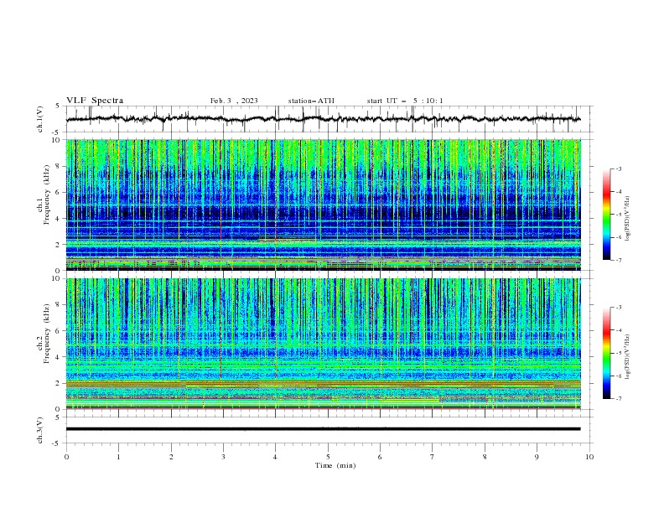Click time axis tick label '3'

click(x=223, y=457)
